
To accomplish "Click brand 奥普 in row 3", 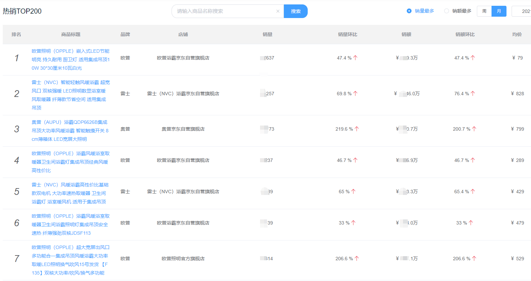I will [125, 129].
